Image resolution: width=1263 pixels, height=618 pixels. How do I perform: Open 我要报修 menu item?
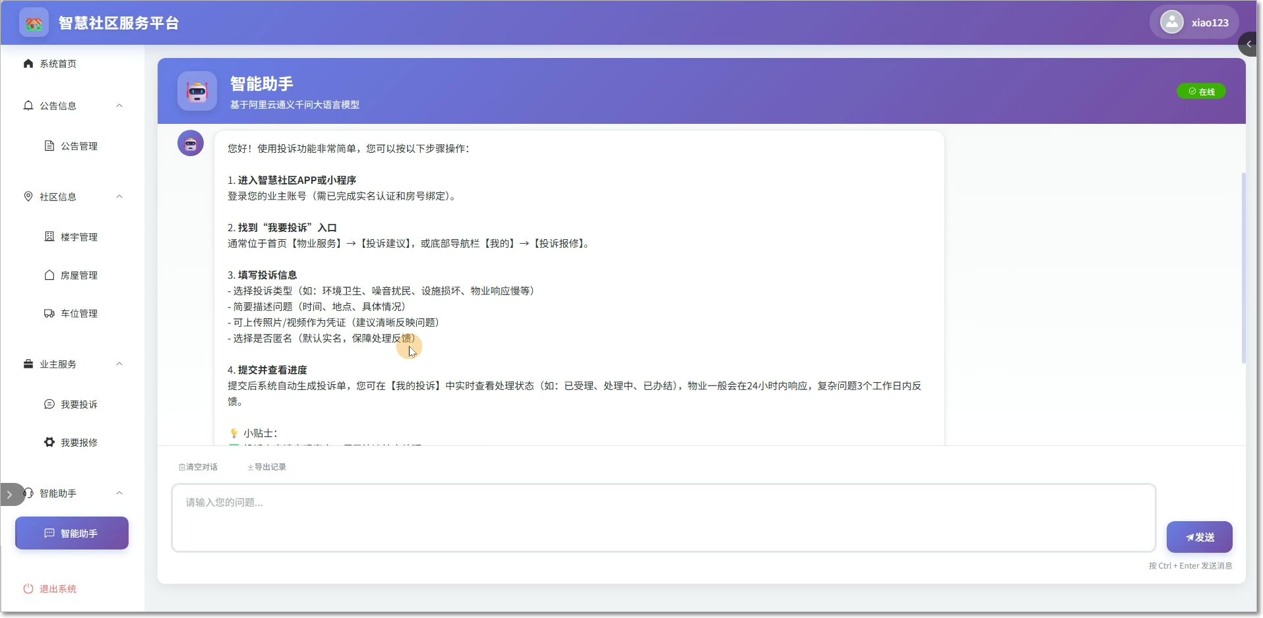73,442
